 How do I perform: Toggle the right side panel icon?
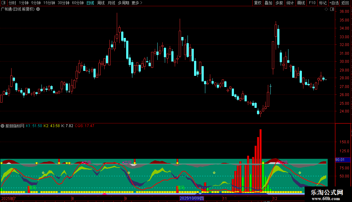pos(332,9)
